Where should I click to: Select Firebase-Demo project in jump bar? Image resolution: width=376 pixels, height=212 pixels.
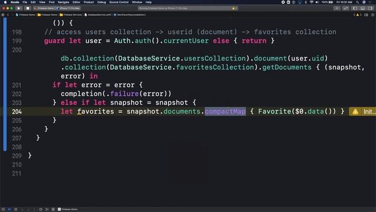25,15
